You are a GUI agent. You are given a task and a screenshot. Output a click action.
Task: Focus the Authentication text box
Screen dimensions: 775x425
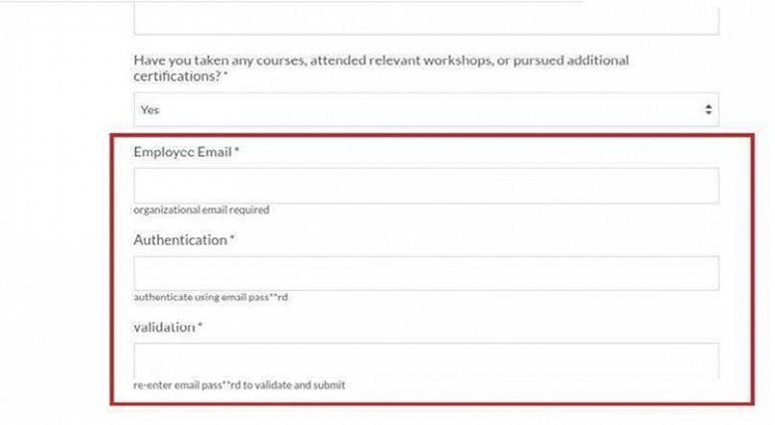425,273
